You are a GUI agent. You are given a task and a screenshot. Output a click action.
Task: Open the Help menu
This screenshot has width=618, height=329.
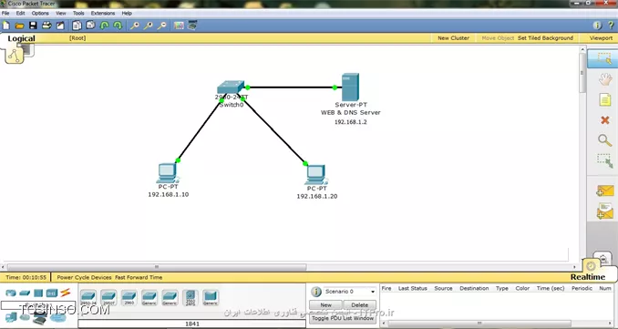point(127,13)
